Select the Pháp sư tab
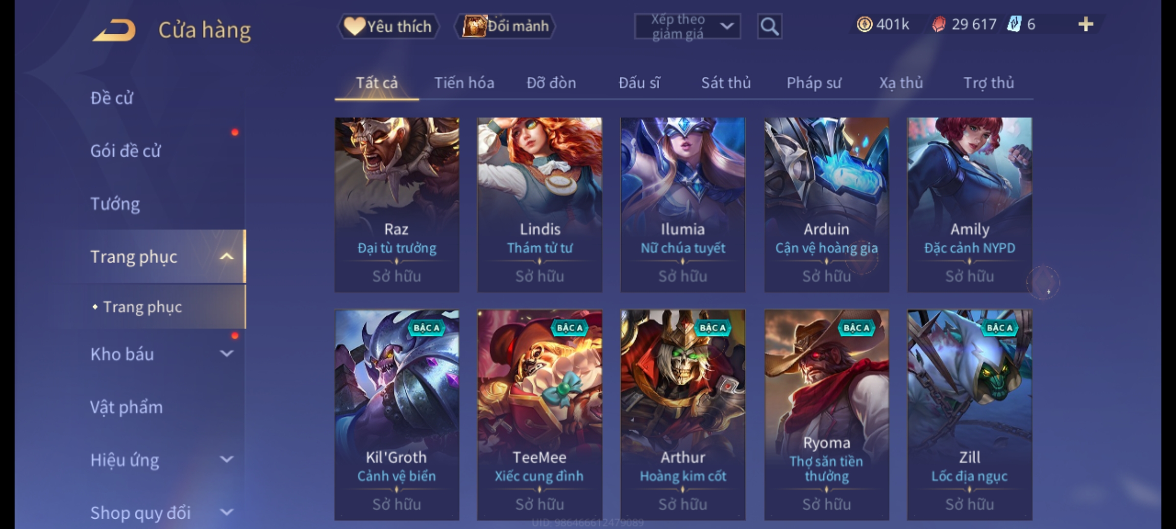 click(x=814, y=83)
